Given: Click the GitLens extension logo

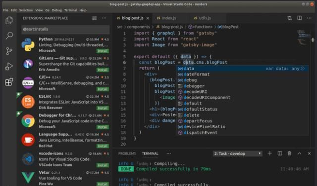Looking at the screenshot, I should tap(28, 64).
